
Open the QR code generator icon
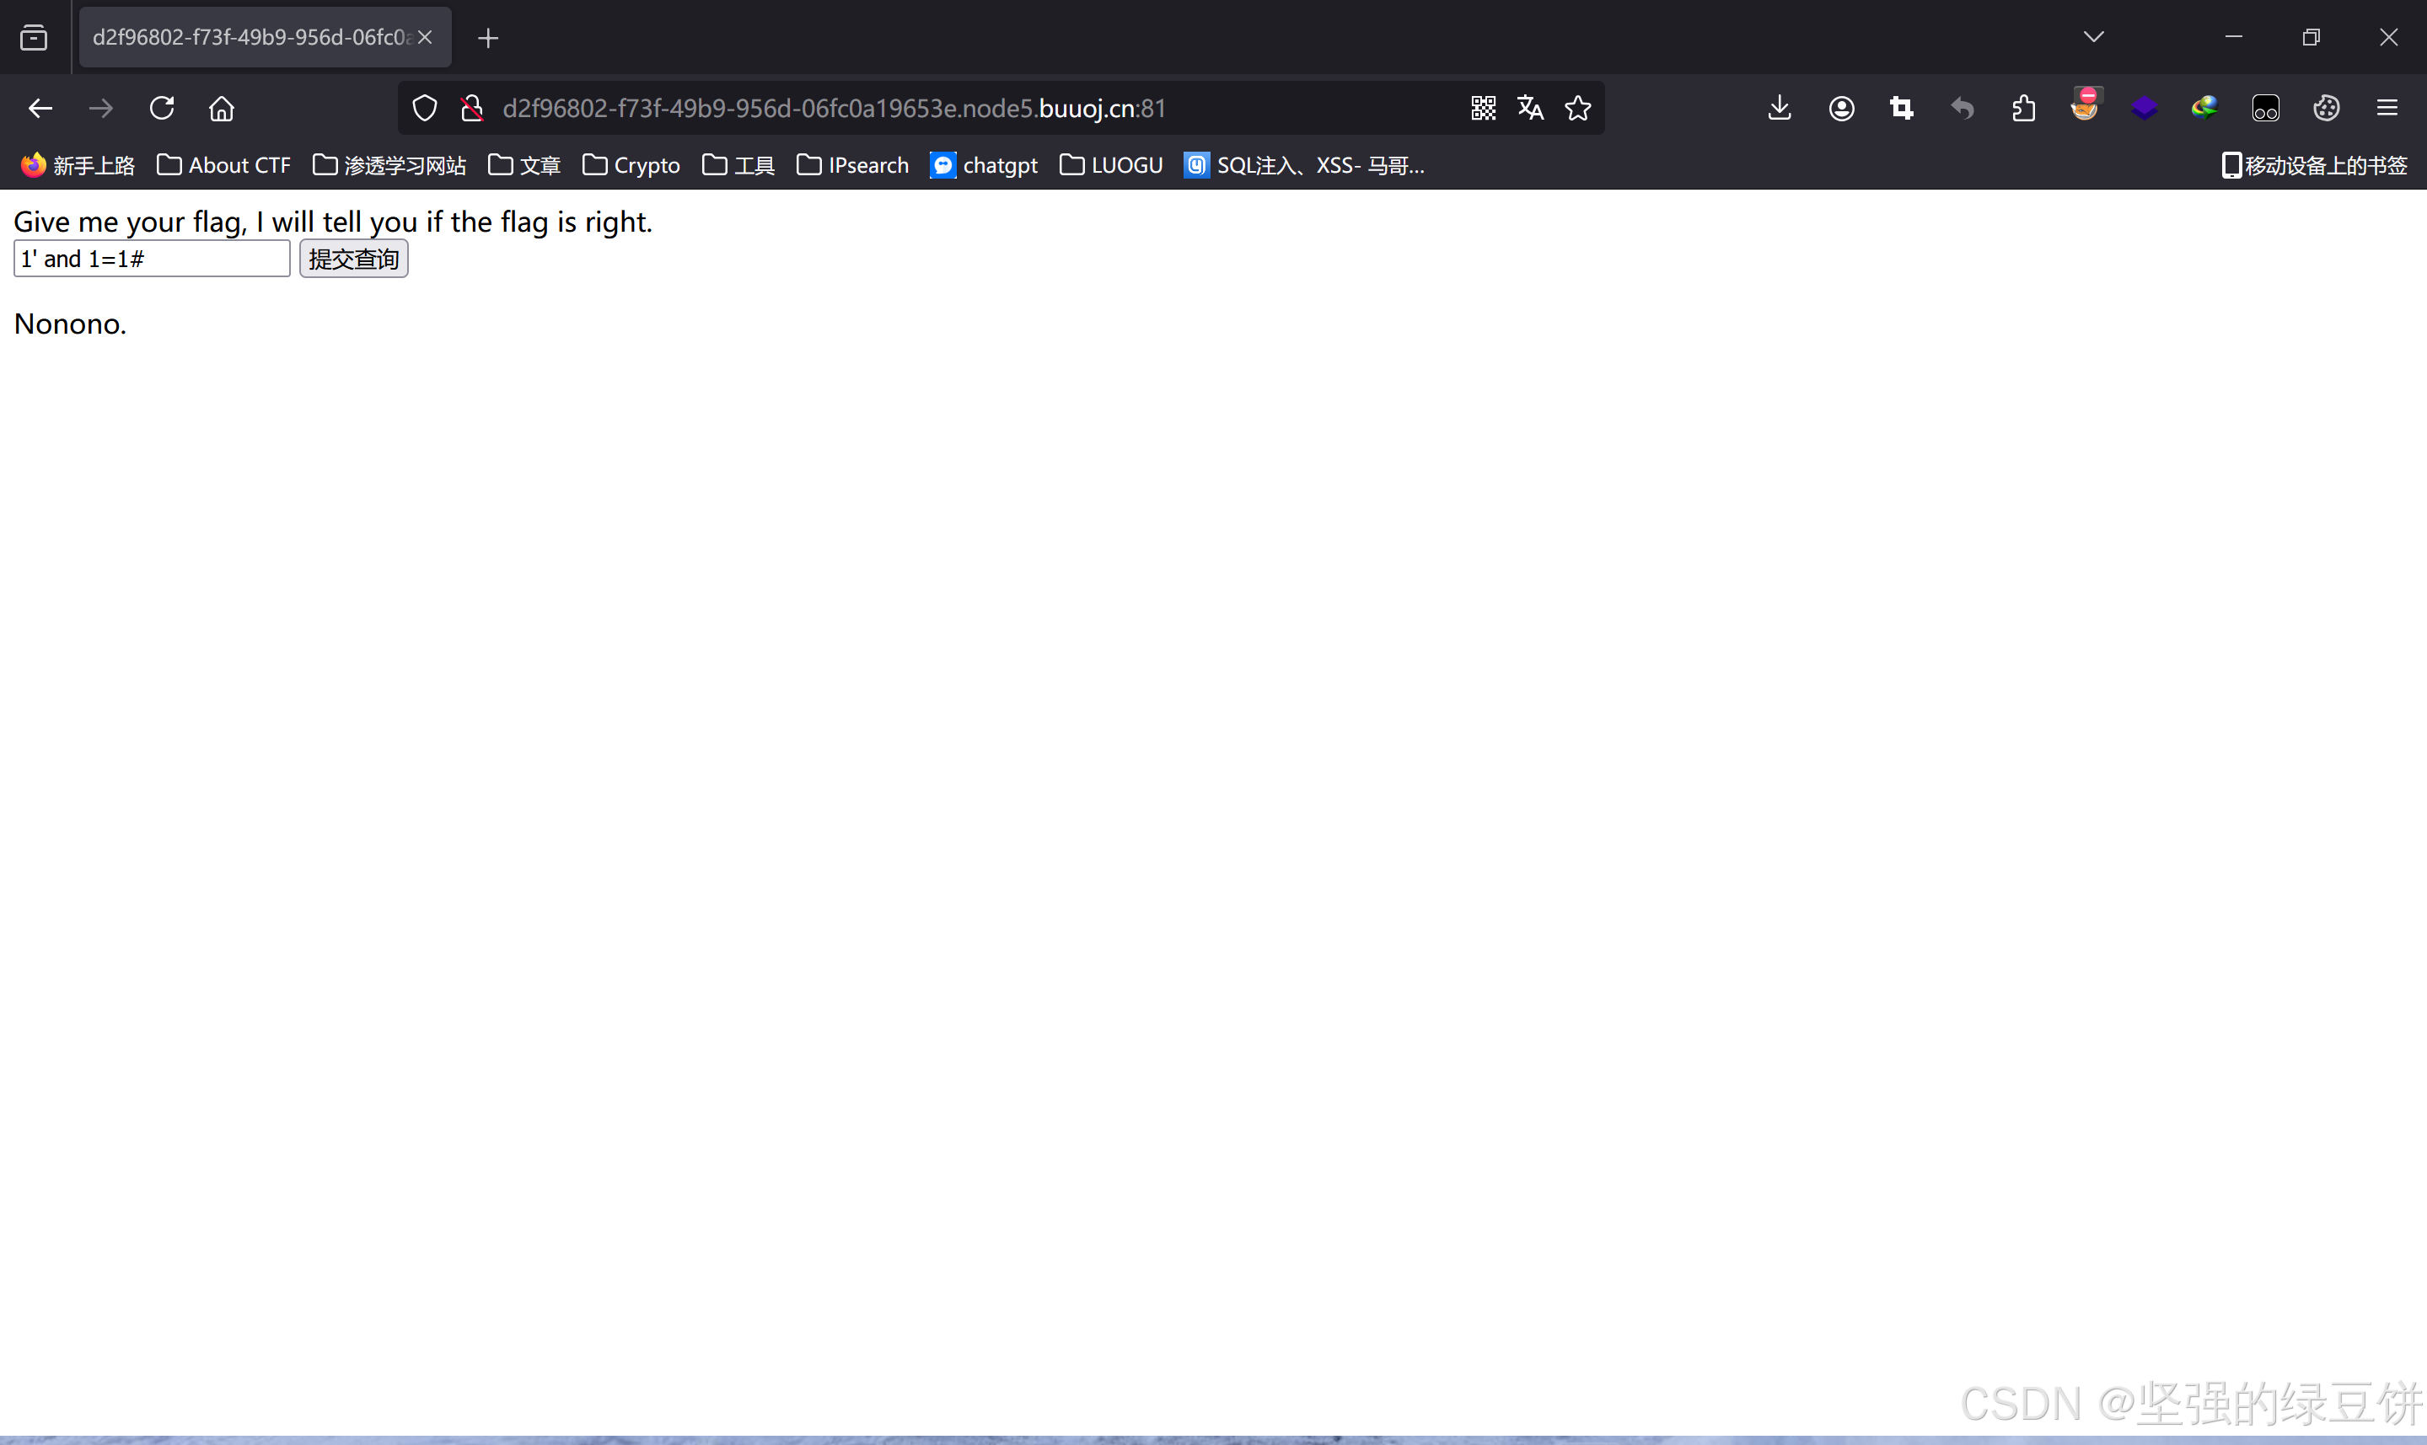point(1484,108)
